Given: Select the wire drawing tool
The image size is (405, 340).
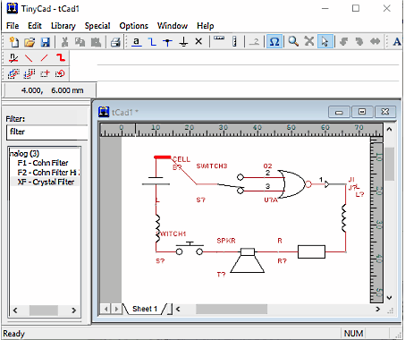Looking at the screenshot, I should (152, 42).
